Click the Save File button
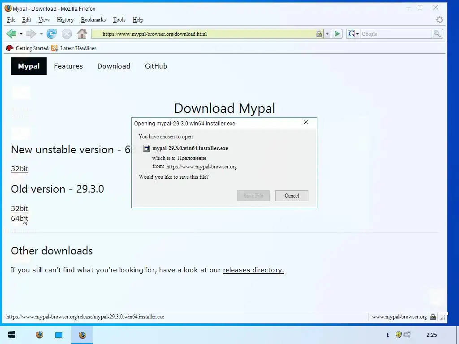Viewport: 459px width, 344px height. 254,196
